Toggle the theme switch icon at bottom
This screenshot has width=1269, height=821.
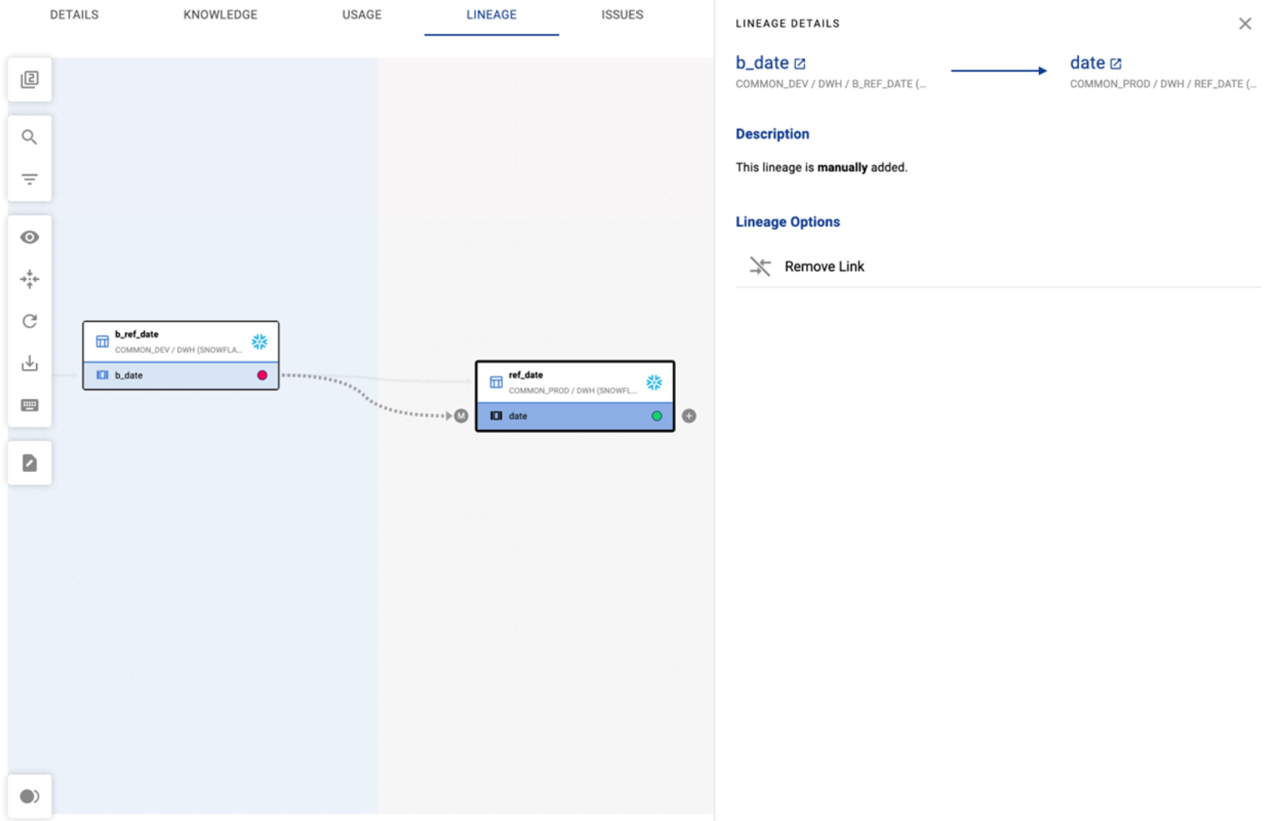pos(29,796)
